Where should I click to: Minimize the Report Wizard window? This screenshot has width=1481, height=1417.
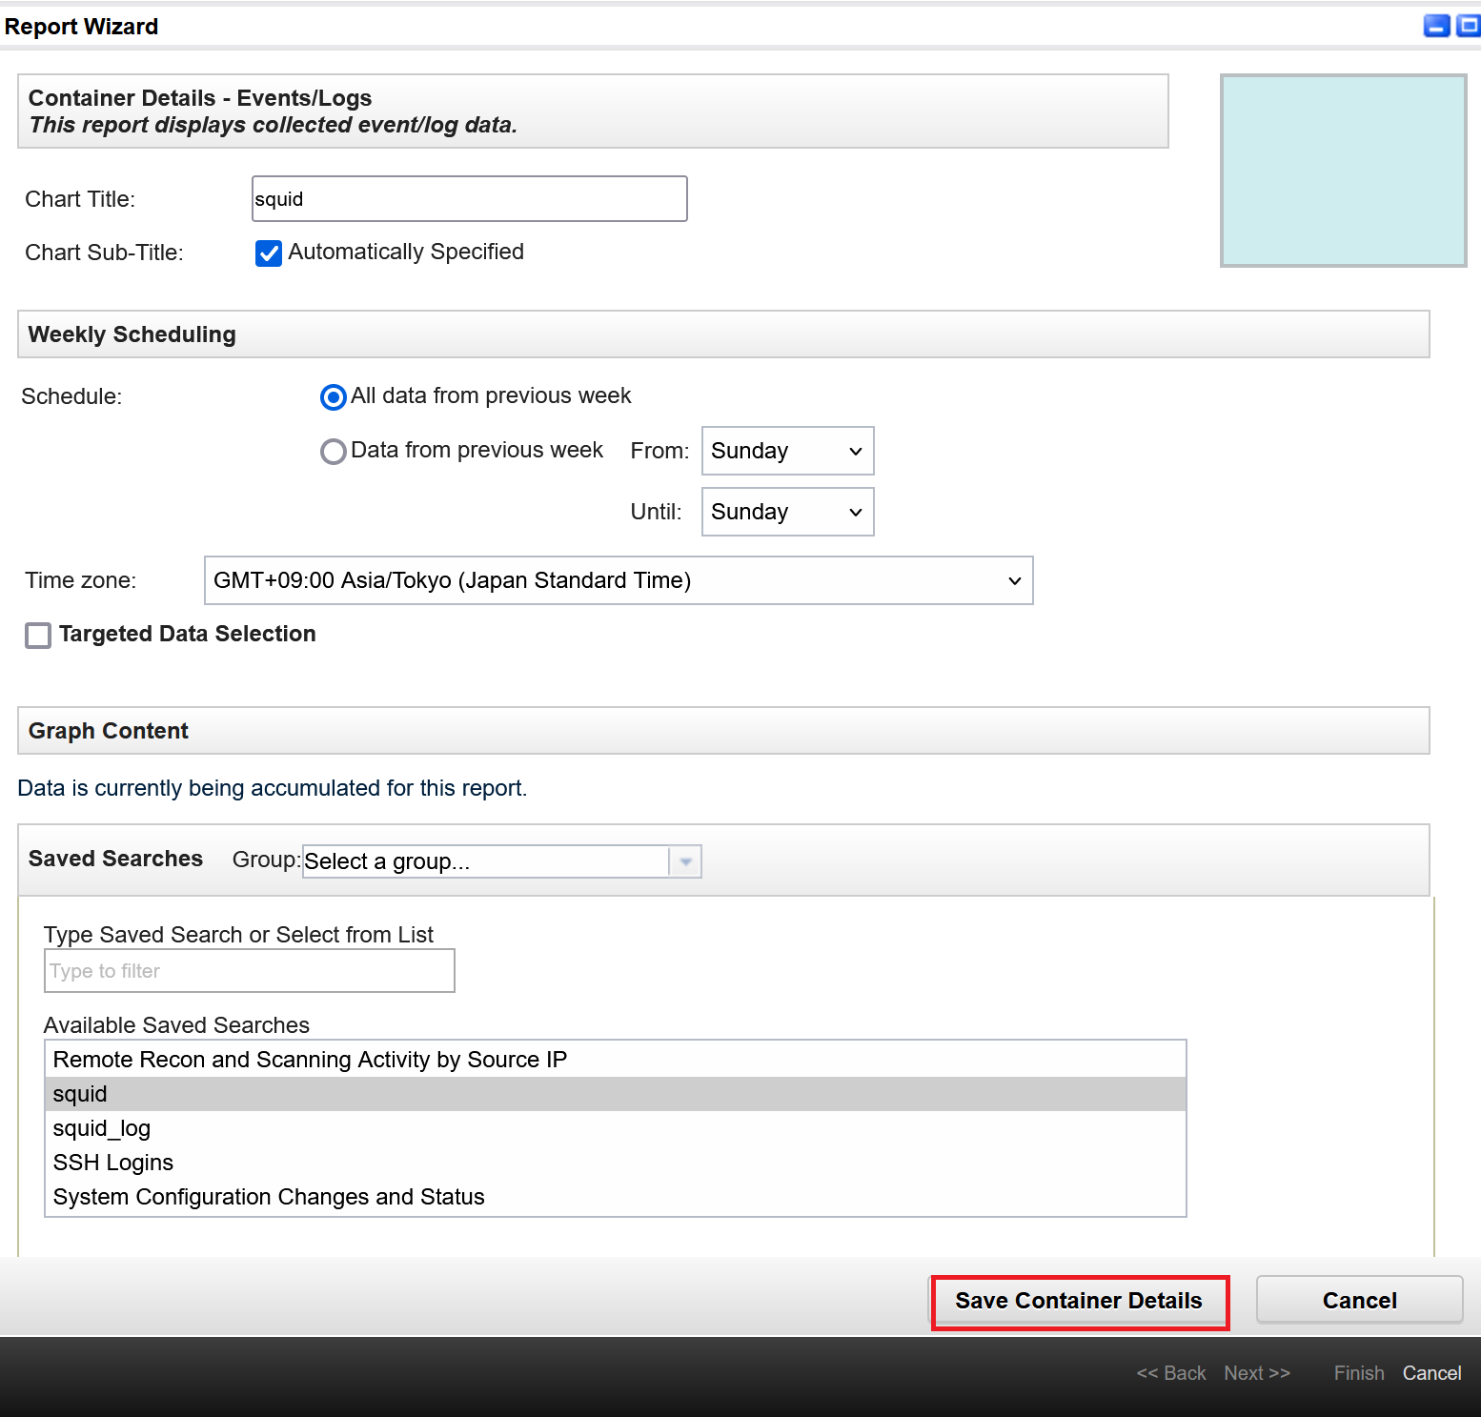(x=1436, y=26)
